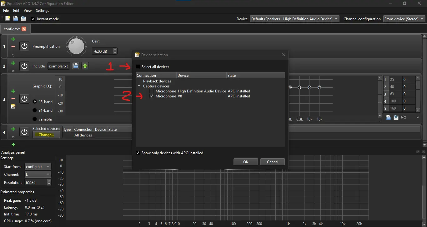
Task: Increase the Gain value with up arrow
Action: click(x=115, y=50)
